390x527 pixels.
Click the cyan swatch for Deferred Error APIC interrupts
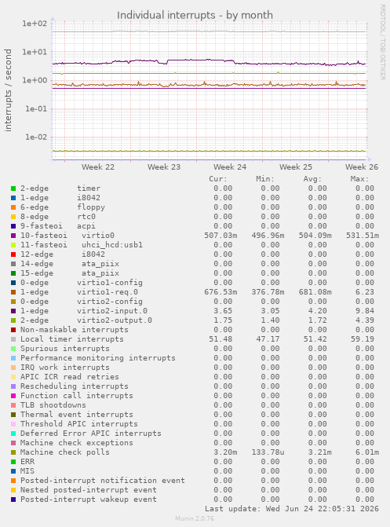tap(13, 434)
